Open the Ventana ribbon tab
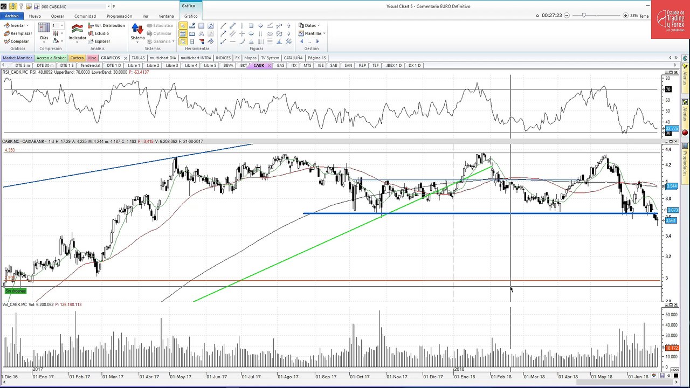 166,16
